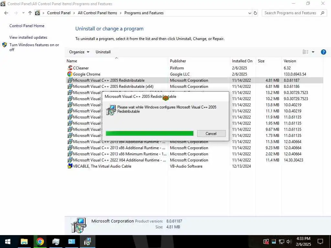Image resolution: width=331 pixels, height=248 pixels.
Task: Click the Control Panel breadcrumb
Action: click(x=59, y=13)
